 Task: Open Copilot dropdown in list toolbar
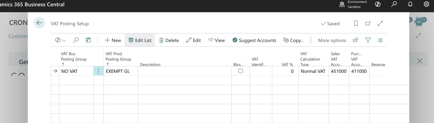pos(60,40)
